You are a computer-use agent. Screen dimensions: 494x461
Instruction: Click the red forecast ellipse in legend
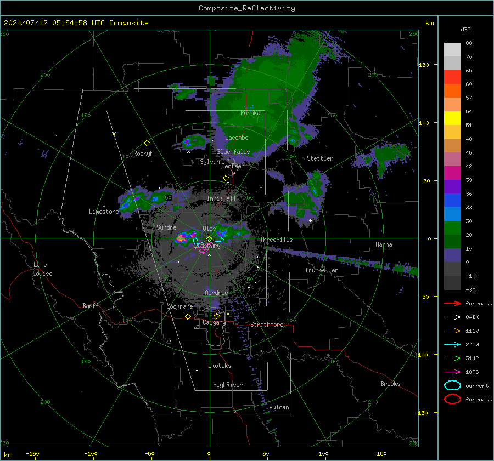(452, 399)
